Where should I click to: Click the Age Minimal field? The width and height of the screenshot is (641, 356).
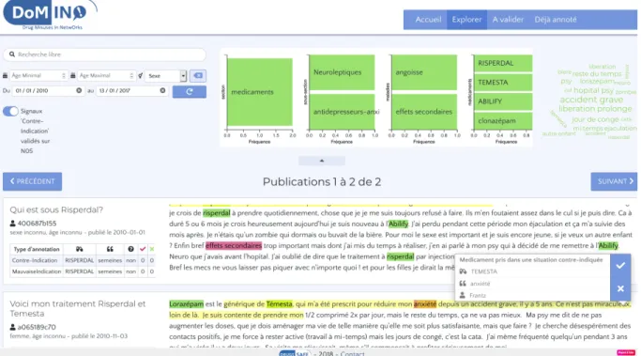coord(38,76)
